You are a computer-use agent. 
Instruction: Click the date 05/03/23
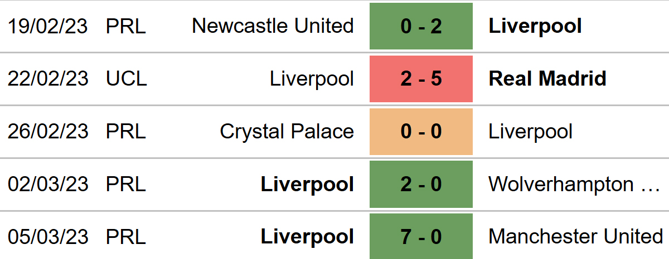tap(48, 237)
